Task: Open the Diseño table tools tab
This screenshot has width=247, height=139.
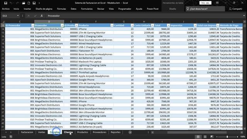Action: [173, 9]
